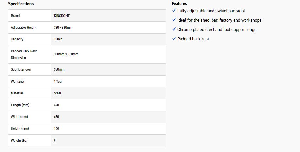Click the 1 Year warranty value
This screenshot has height=152, width=300.
pyautogui.click(x=58, y=81)
